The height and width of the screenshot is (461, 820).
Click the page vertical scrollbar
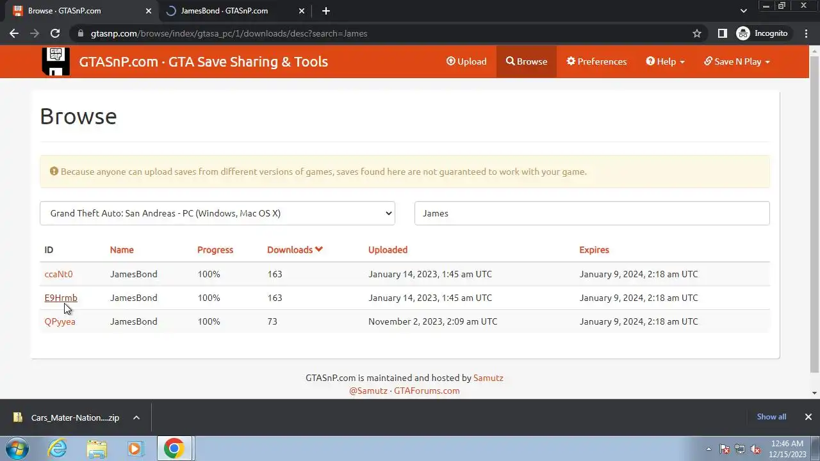coord(814,214)
